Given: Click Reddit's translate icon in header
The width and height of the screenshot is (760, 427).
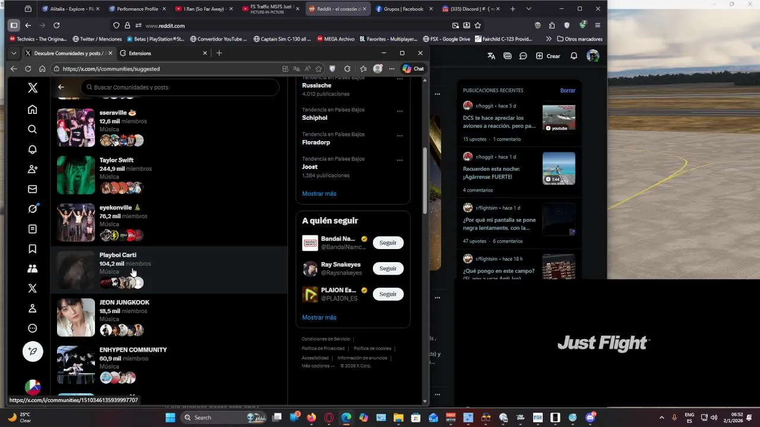Looking at the screenshot, I should pyautogui.click(x=491, y=56).
